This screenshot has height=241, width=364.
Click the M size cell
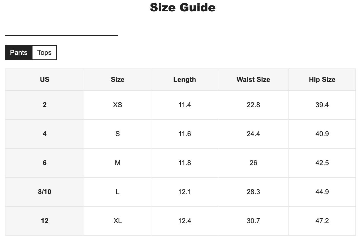pyautogui.click(x=117, y=163)
